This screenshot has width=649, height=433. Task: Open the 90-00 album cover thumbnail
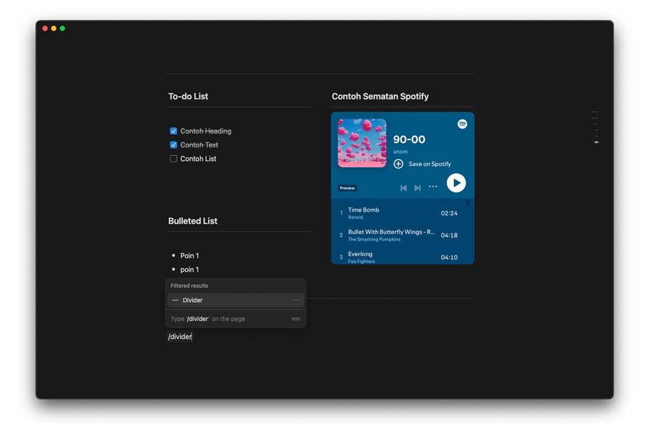coord(362,143)
